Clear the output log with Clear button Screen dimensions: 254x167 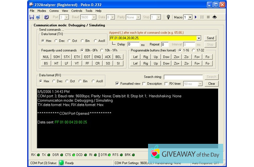pyautogui.click(x=212, y=84)
